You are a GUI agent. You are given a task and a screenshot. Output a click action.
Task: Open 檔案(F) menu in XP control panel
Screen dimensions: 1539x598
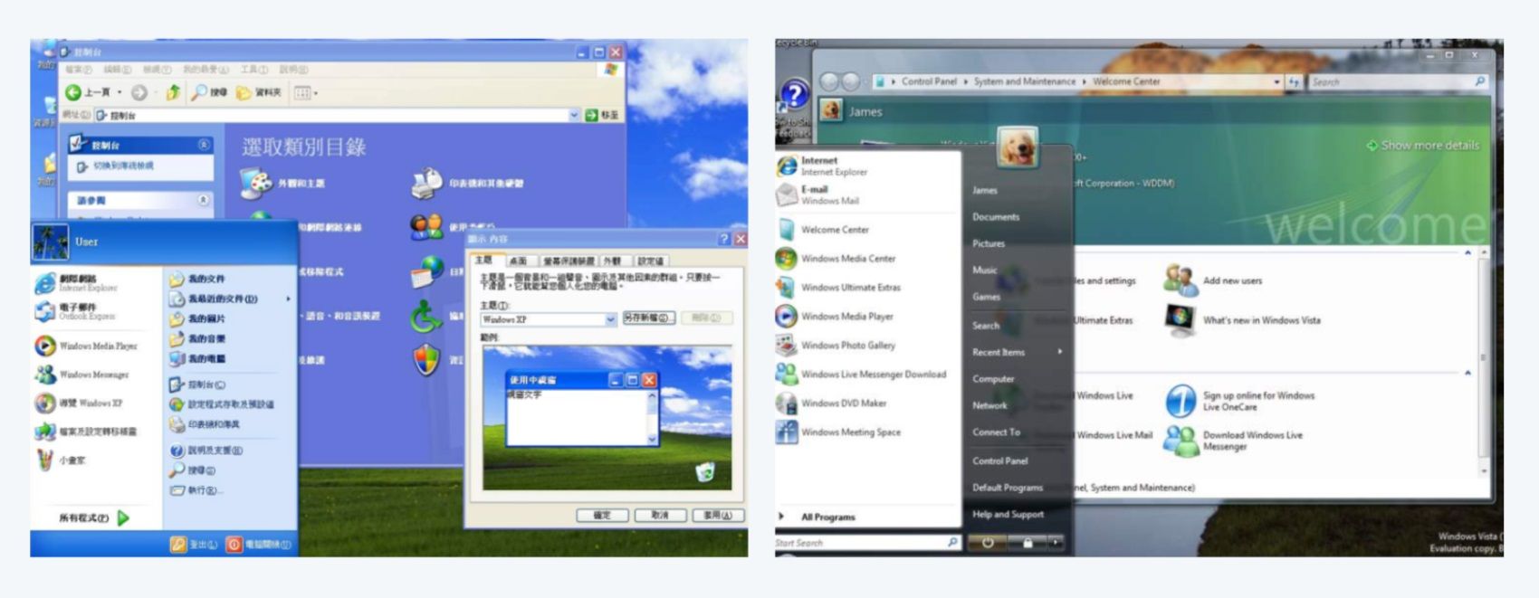79,70
